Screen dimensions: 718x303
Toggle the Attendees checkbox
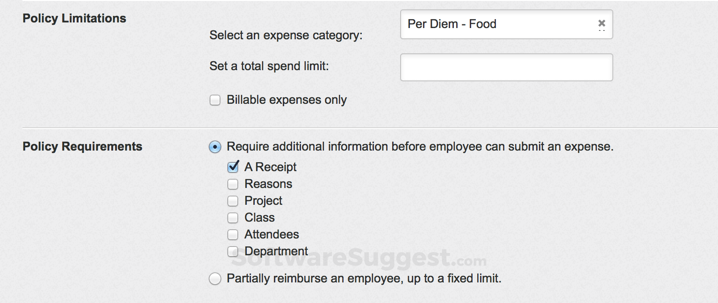[233, 235]
